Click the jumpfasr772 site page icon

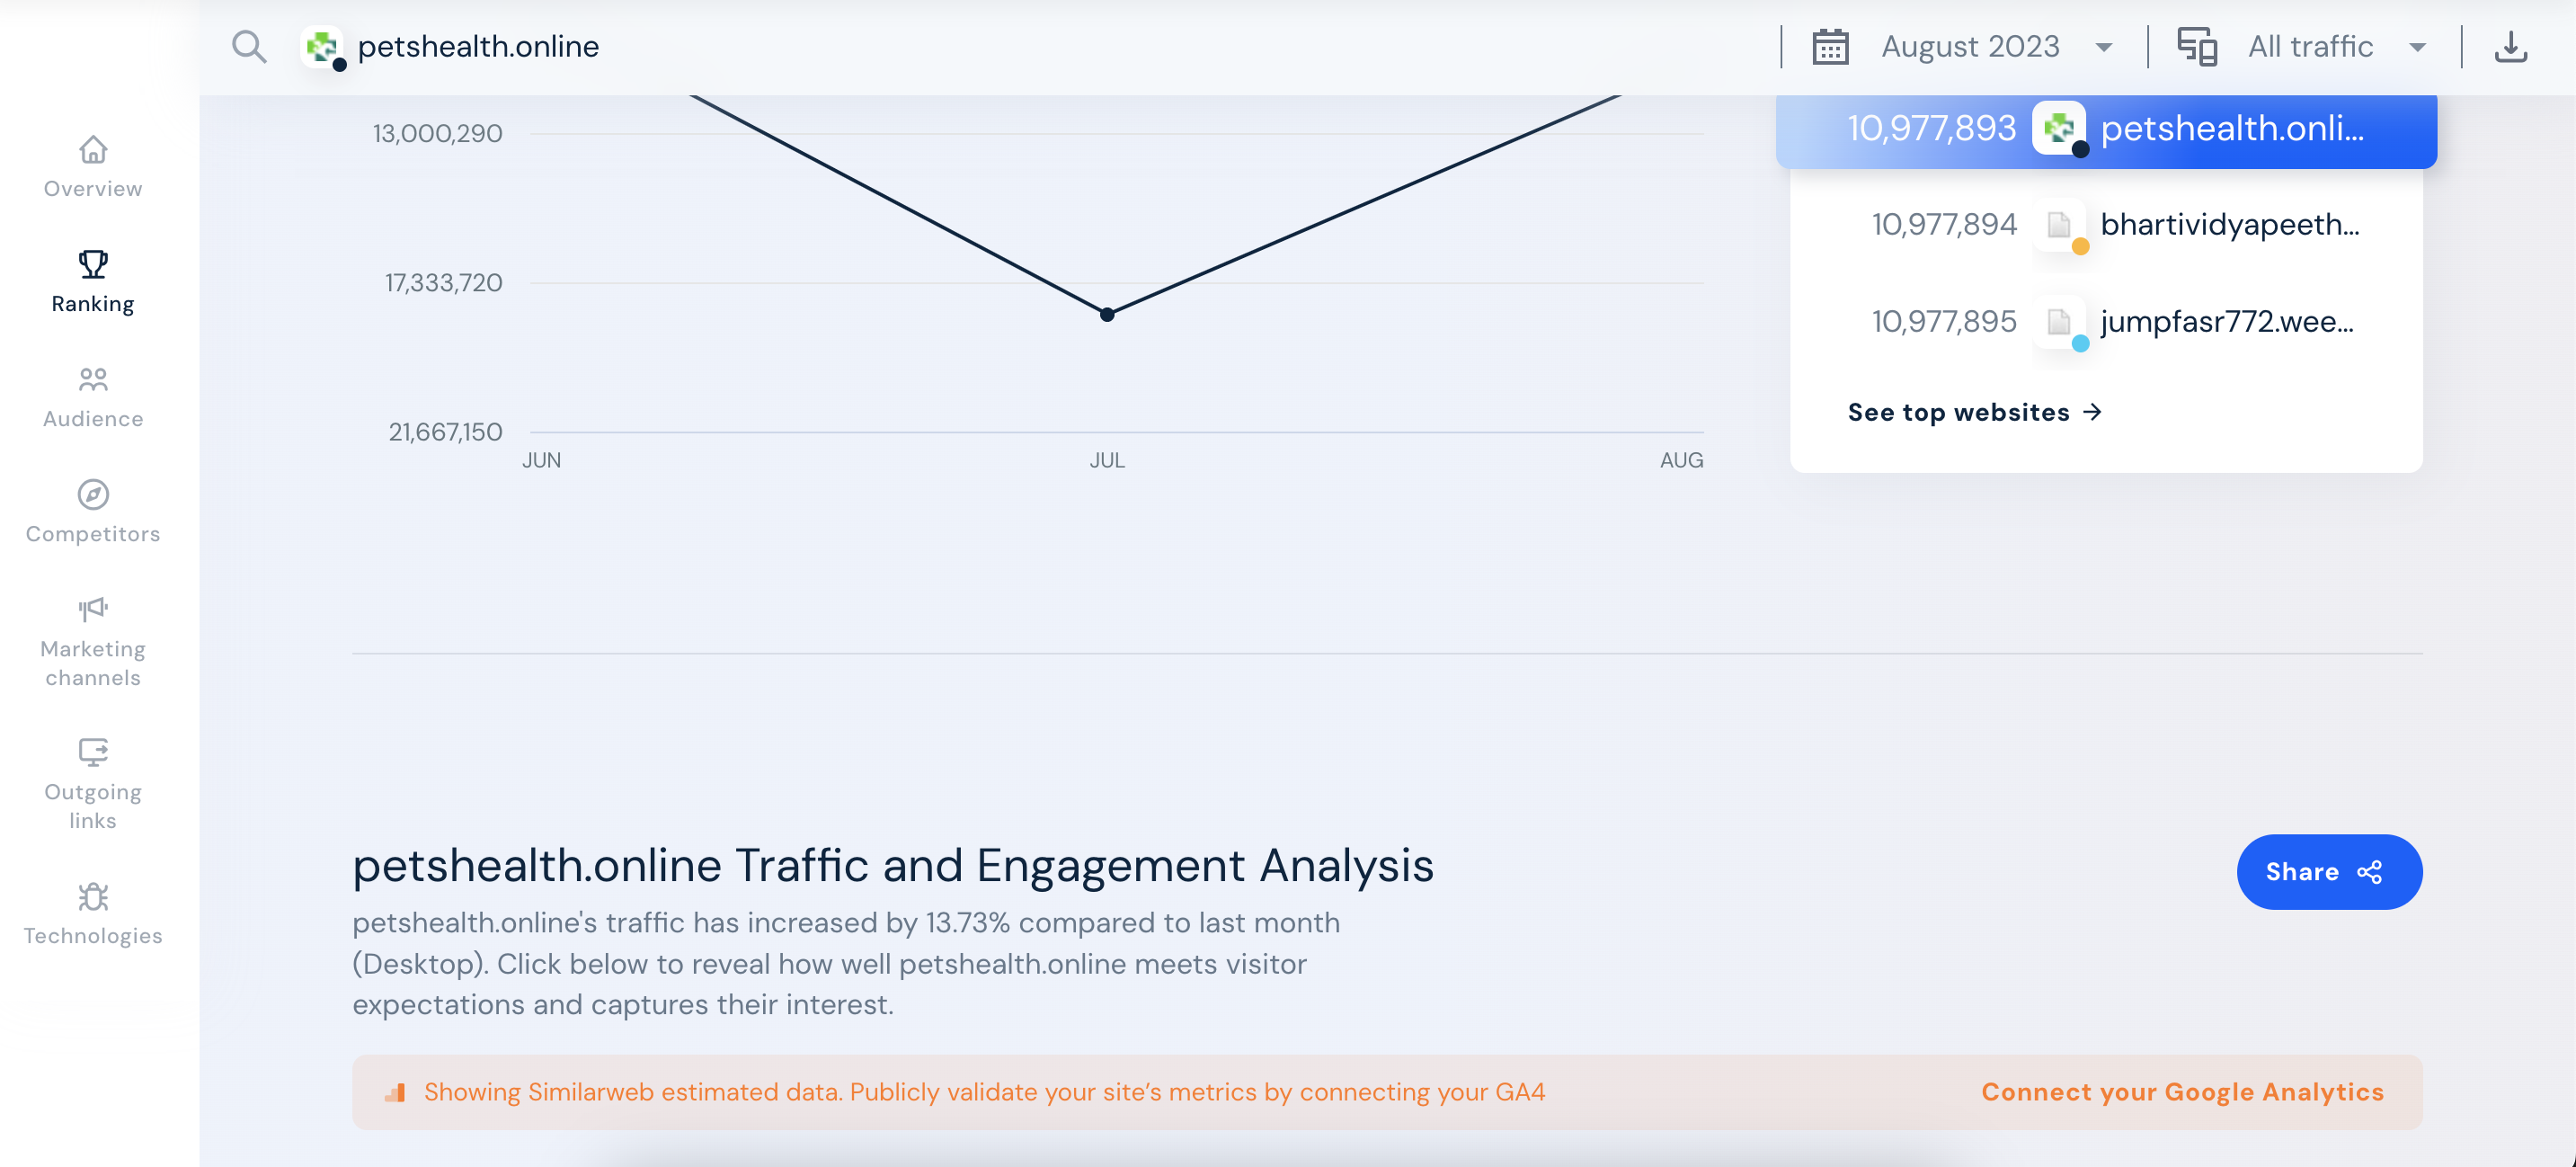[2059, 322]
